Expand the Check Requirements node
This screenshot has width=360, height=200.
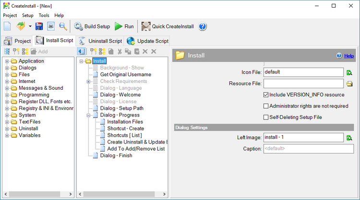click(x=88, y=82)
